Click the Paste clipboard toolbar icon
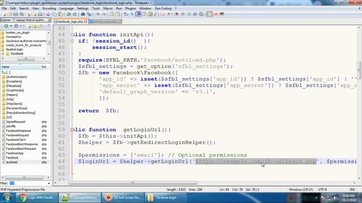Screen dimensions: 362x203 pos(61,14)
